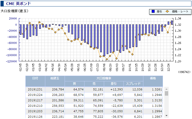The width and height of the screenshot is (192, 119).
Task: Click the table scrollbar down arrow
Action: pyautogui.click(x=166, y=116)
